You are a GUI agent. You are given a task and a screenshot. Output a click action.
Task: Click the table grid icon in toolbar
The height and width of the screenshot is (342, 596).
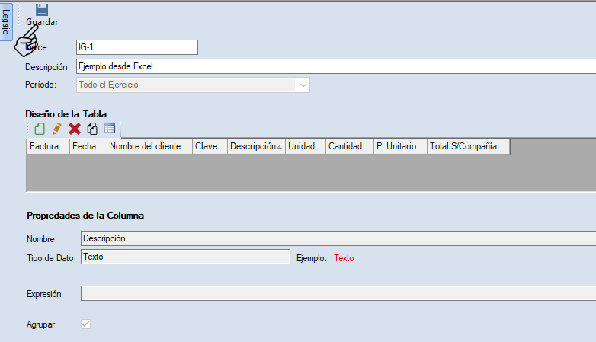[x=110, y=129]
